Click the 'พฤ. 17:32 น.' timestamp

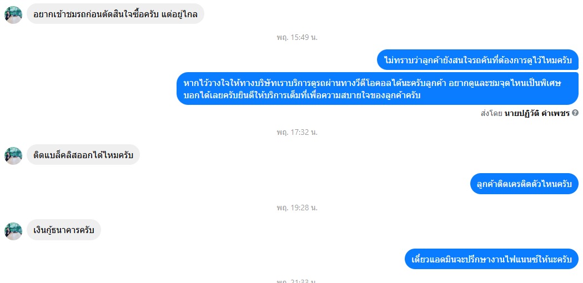point(297,132)
